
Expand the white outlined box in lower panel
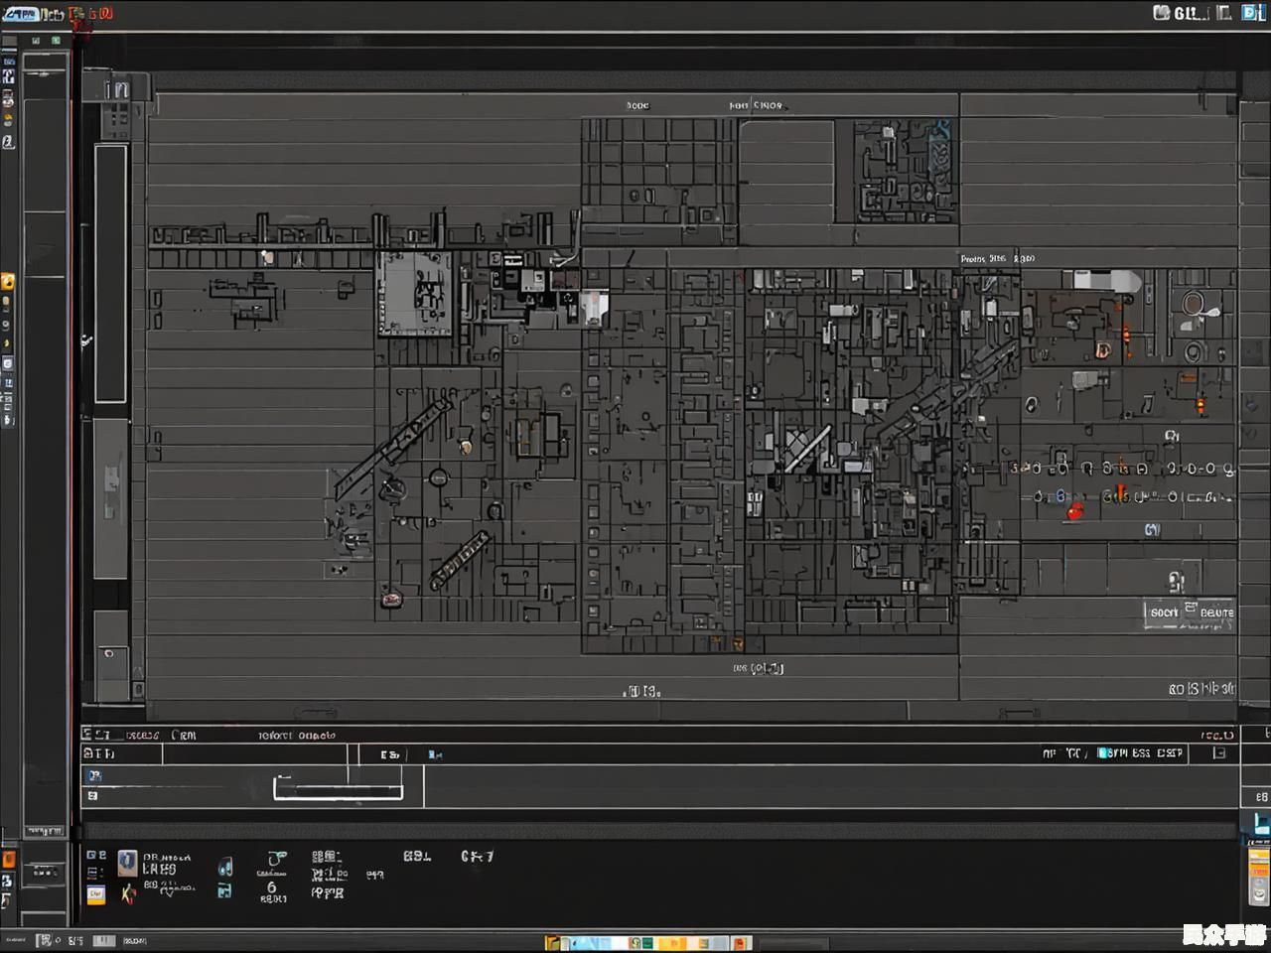(338, 789)
